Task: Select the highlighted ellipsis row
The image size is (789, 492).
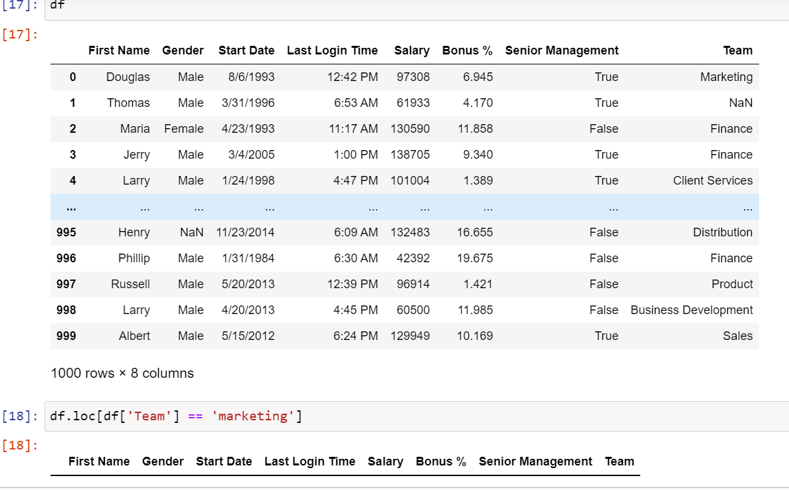Action: click(x=398, y=206)
